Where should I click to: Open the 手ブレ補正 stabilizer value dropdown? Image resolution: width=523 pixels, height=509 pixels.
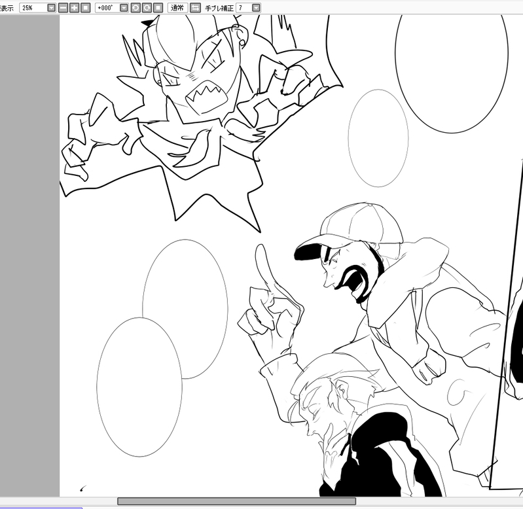(256, 8)
